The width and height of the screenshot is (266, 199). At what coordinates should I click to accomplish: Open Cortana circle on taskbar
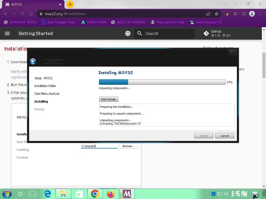[x=20, y=194]
